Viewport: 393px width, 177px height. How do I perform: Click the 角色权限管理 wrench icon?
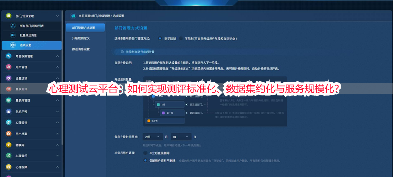9,56
